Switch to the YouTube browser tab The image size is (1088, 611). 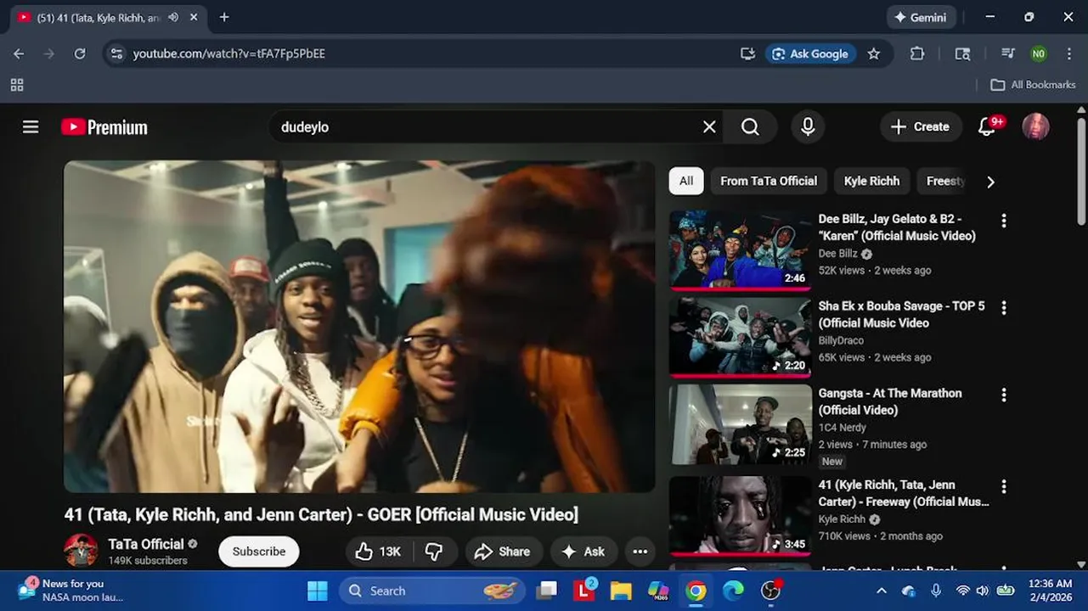(100, 17)
